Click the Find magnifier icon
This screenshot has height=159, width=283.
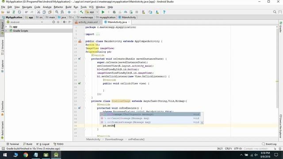pyautogui.click(x=57, y=12)
